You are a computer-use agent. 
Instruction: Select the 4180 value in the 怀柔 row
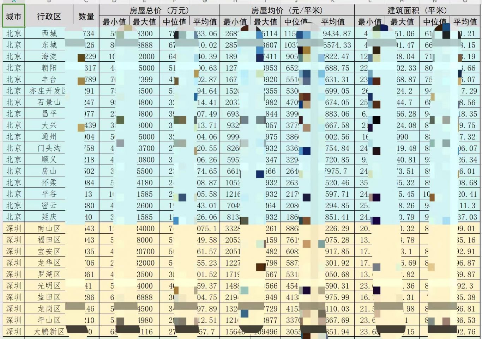coord(144,183)
